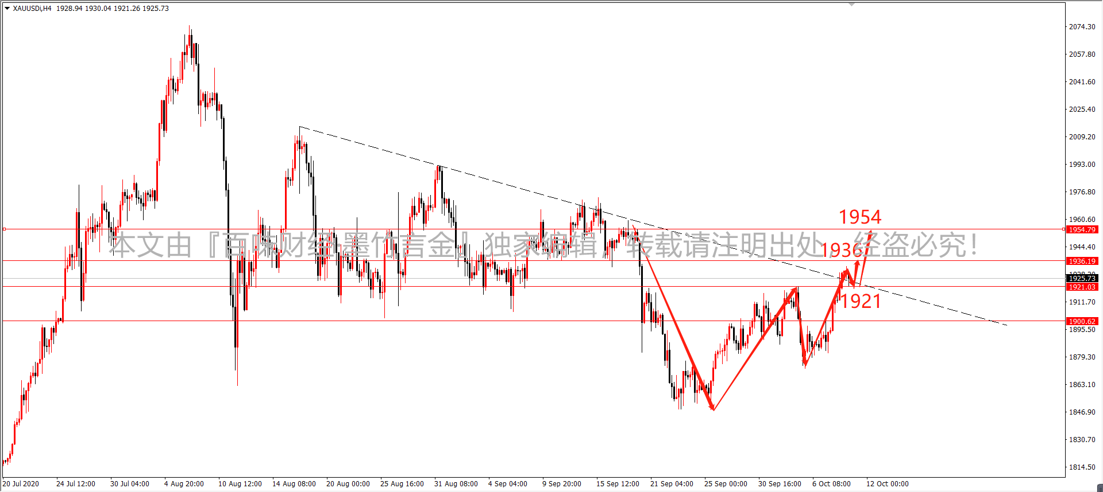Click the 2009.20 price scale label
Viewport: 1103px width, 492px height.
tap(1082, 137)
